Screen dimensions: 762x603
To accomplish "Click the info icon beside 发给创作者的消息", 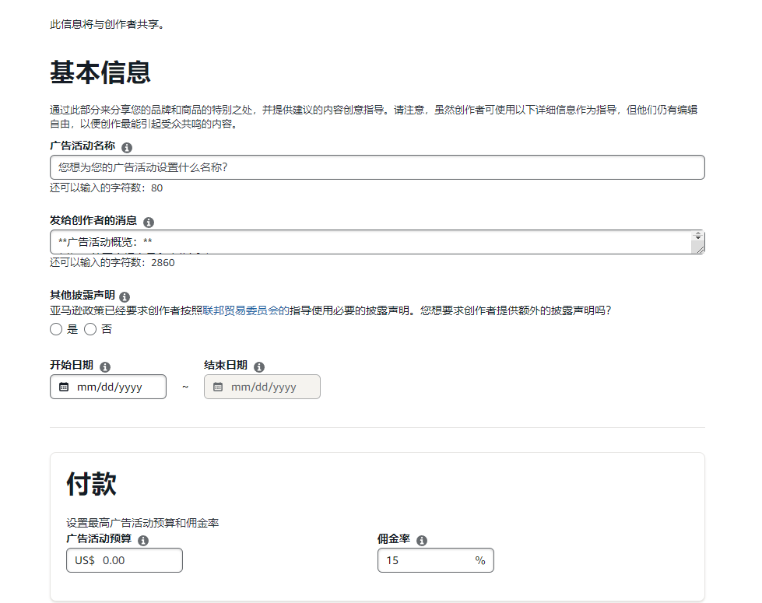I will click(x=149, y=222).
